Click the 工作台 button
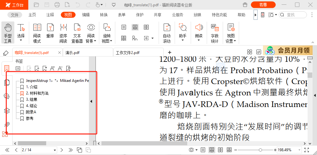 pyautogui.click(x=14, y=5)
